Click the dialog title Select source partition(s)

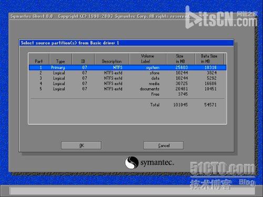tap(69, 43)
